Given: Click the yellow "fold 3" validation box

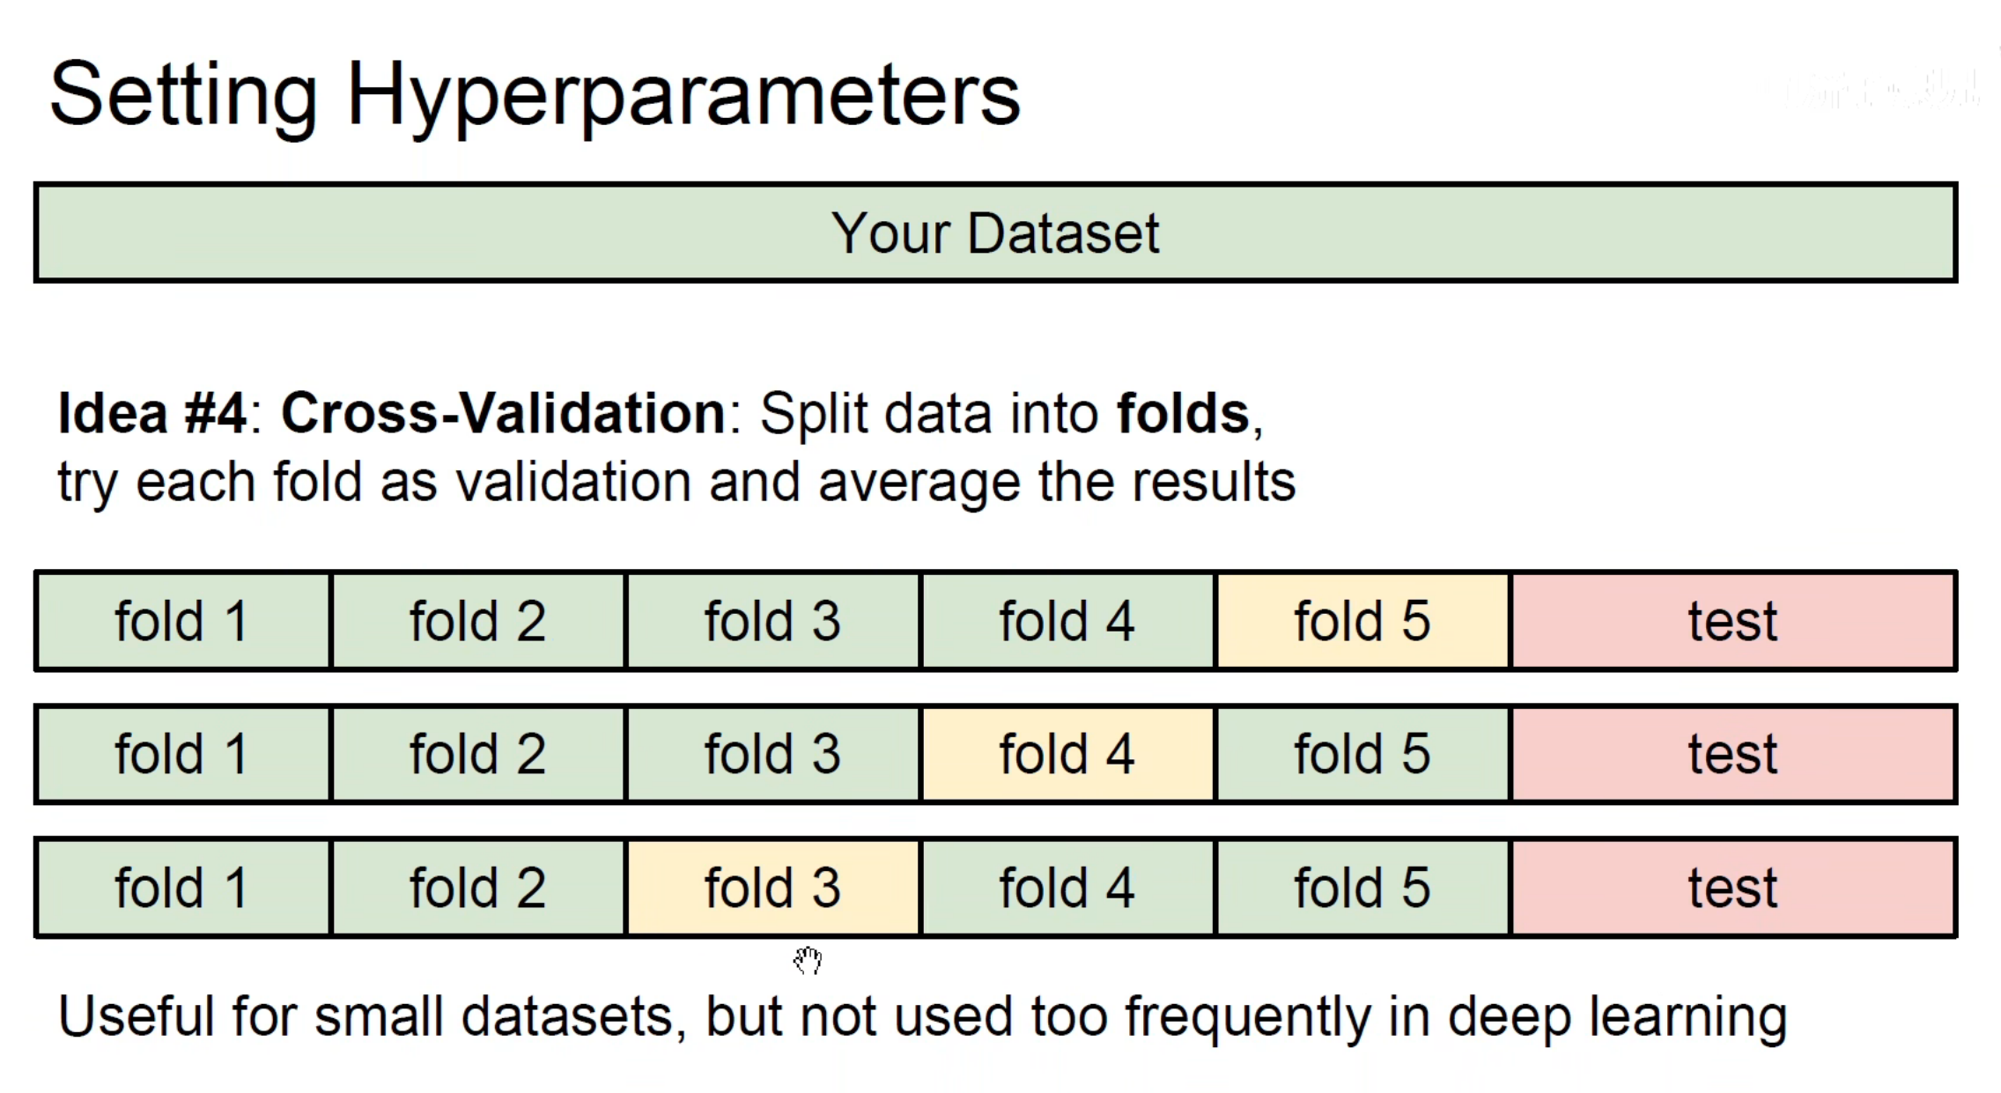Looking at the screenshot, I should tap(772, 887).
